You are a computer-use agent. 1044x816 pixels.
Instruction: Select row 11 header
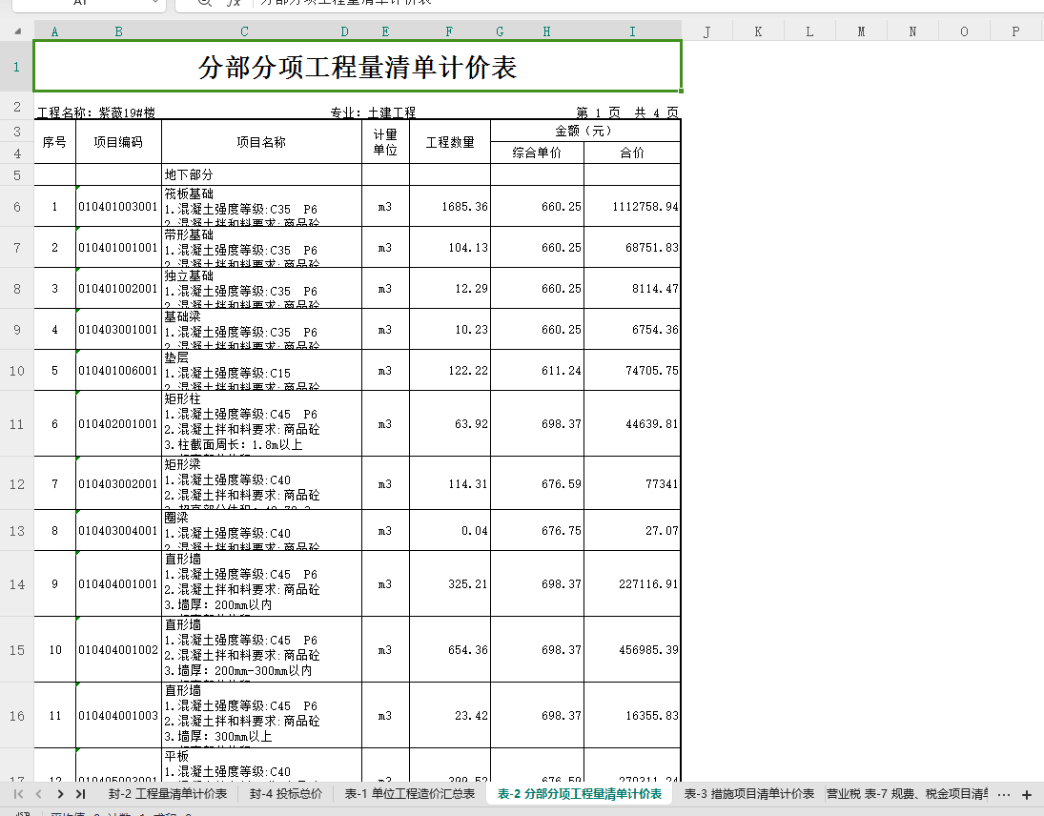pyautogui.click(x=16, y=424)
